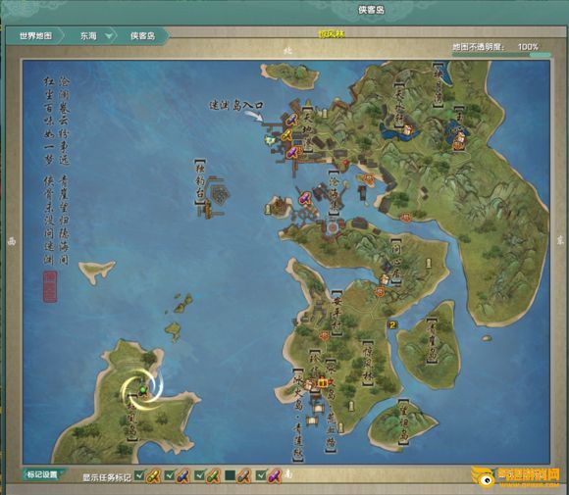569x495 pixels.
Task: Expand the 东海 region dropdown arrow
Action: (x=109, y=36)
